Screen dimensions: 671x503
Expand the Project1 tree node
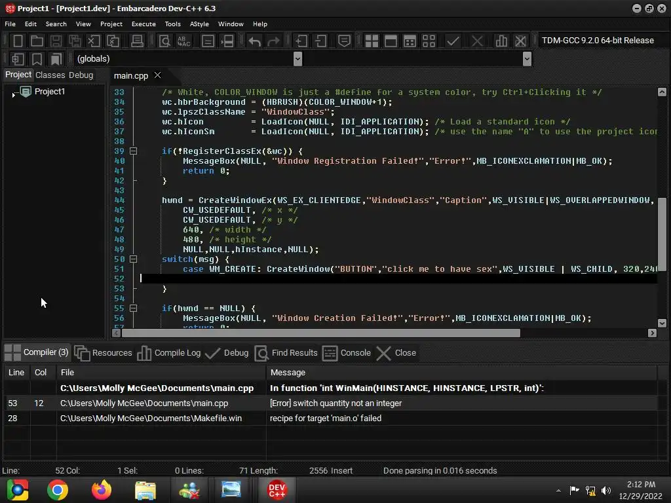(x=14, y=94)
